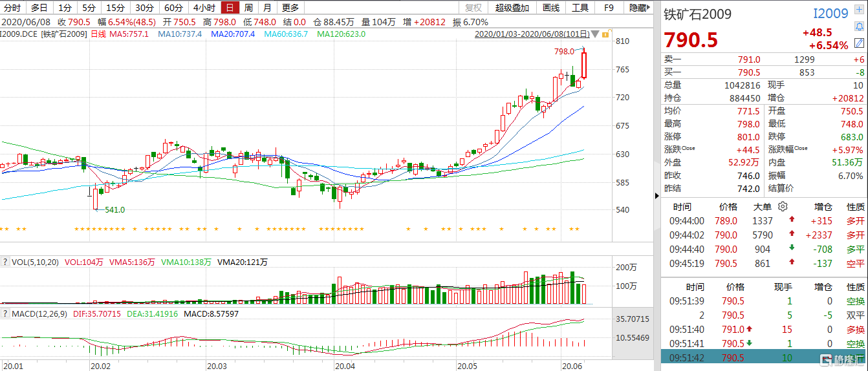Click the 铁矿石2009 contract title
The width and height of the screenshot is (868, 371).
coord(698,14)
